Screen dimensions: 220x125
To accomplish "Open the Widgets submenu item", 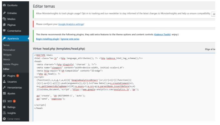I will [x=7, y=54].
